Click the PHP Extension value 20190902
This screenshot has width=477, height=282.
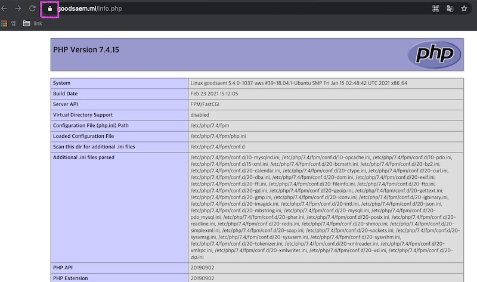coord(202,278)
